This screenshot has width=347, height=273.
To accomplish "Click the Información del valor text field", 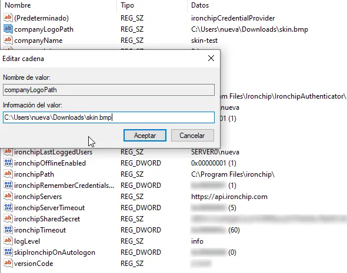I will [x=109, y=117].
